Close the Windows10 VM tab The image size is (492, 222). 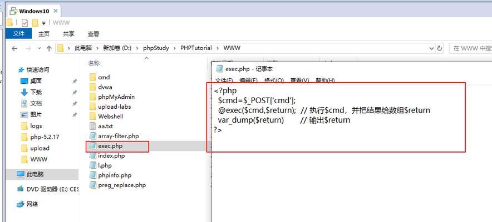pos(56,11)
